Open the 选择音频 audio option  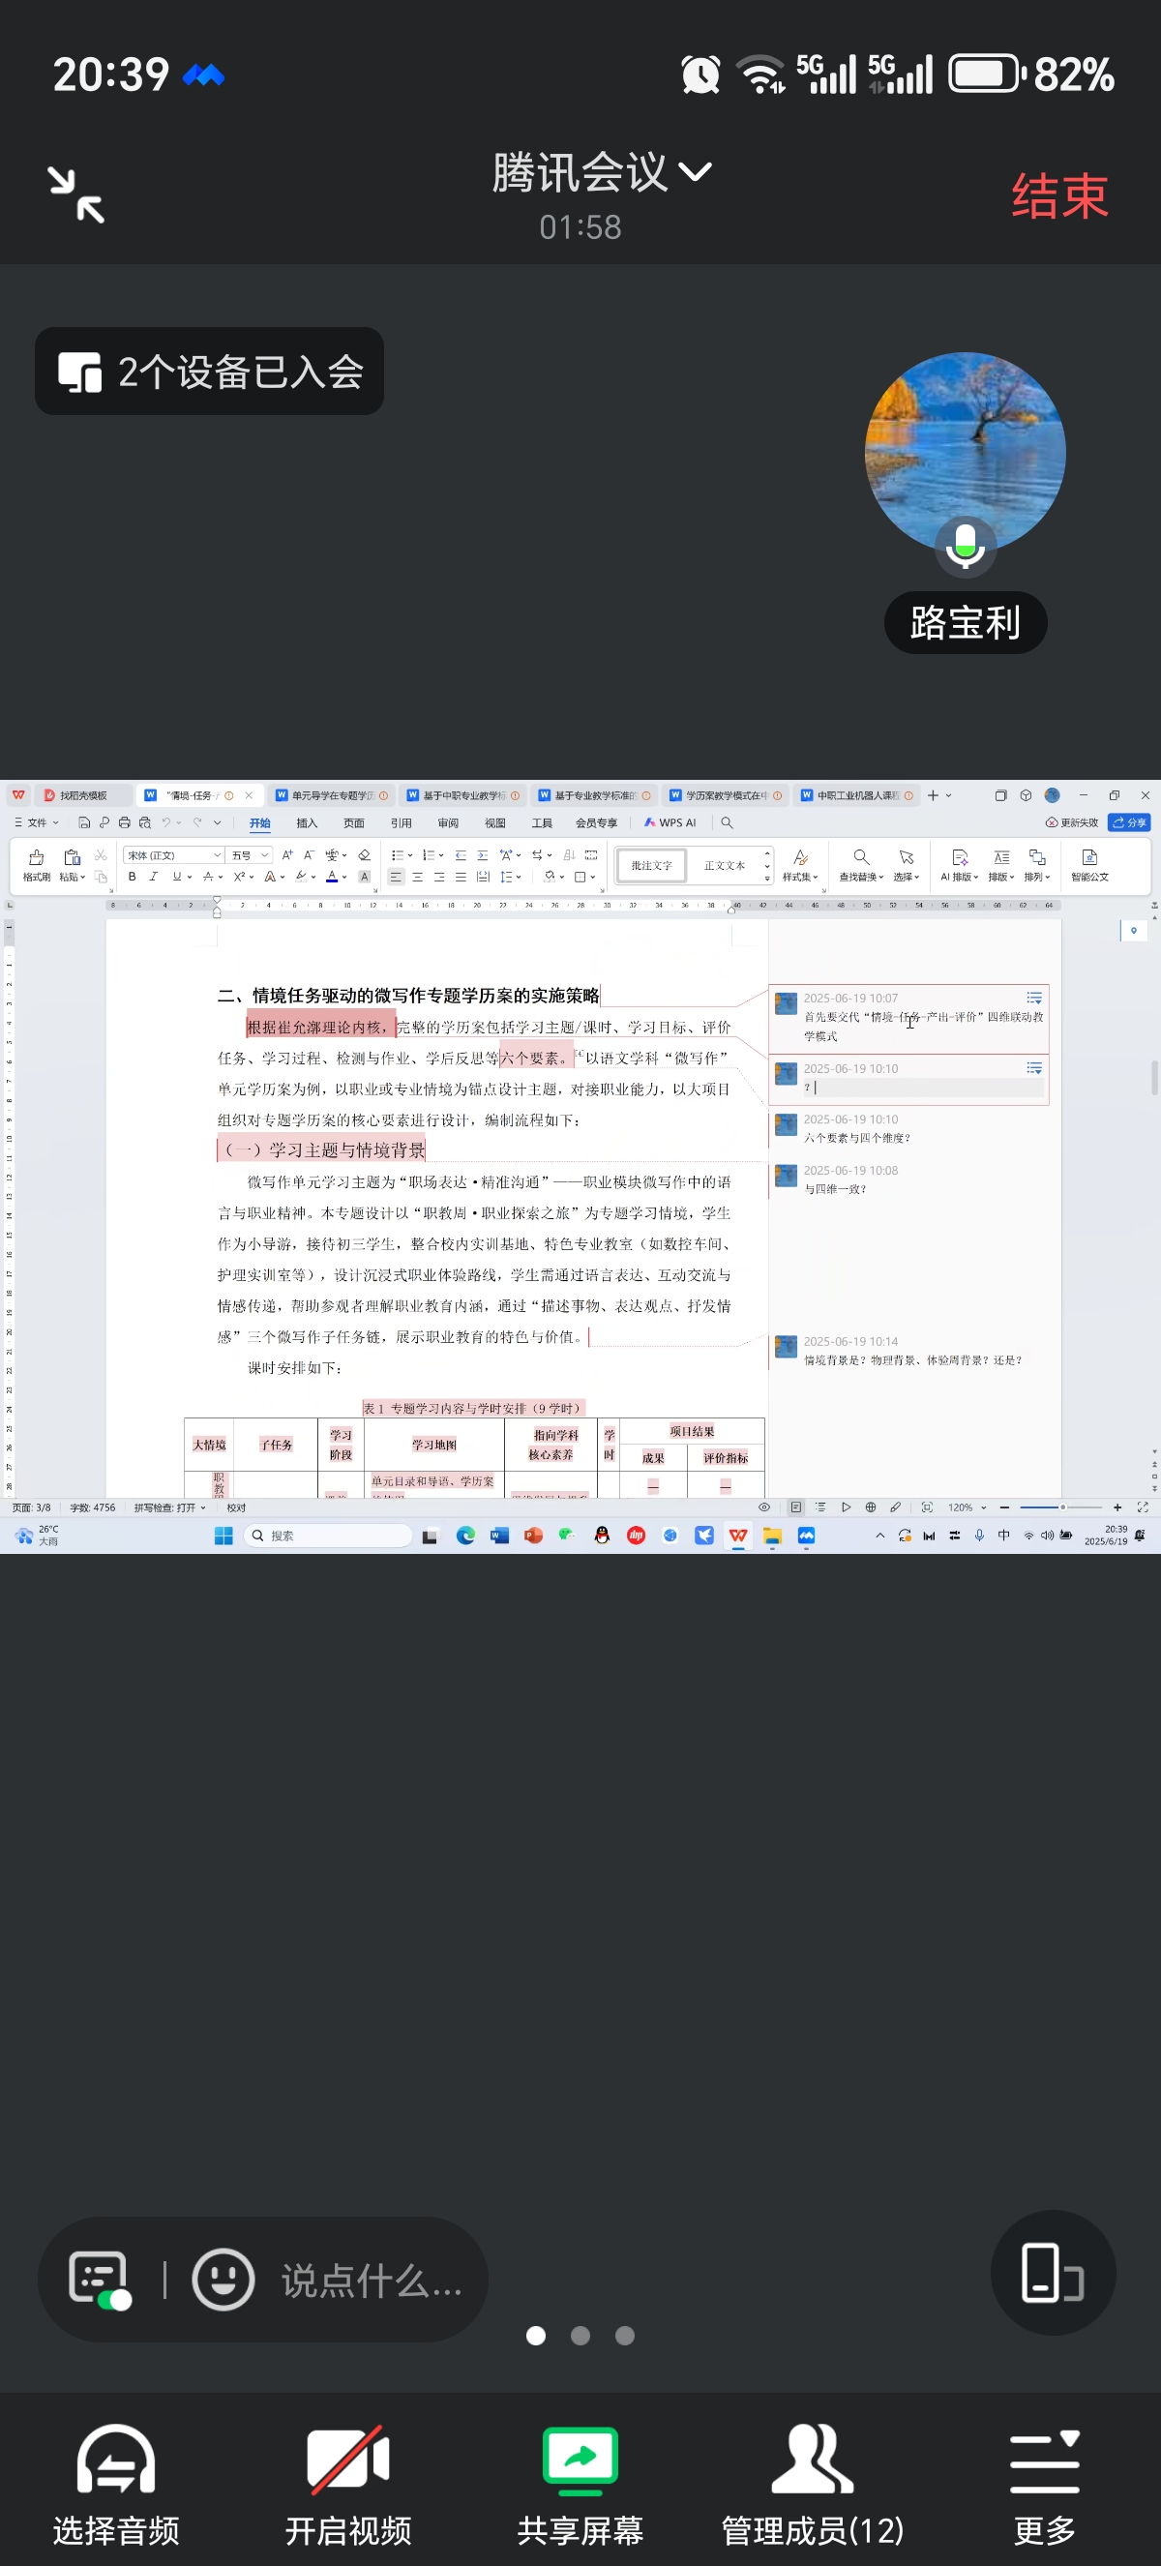click(x=116, y=2486)
